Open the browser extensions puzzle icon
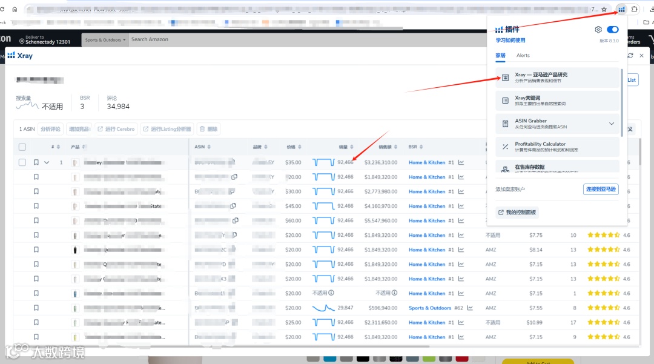The height and width of the screenshot is (364, 654). point(635,9)
